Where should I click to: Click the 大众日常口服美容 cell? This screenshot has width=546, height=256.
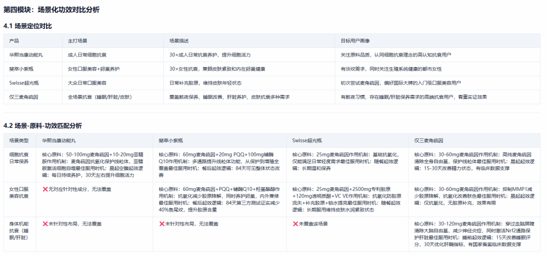click(x=87, y=83)
